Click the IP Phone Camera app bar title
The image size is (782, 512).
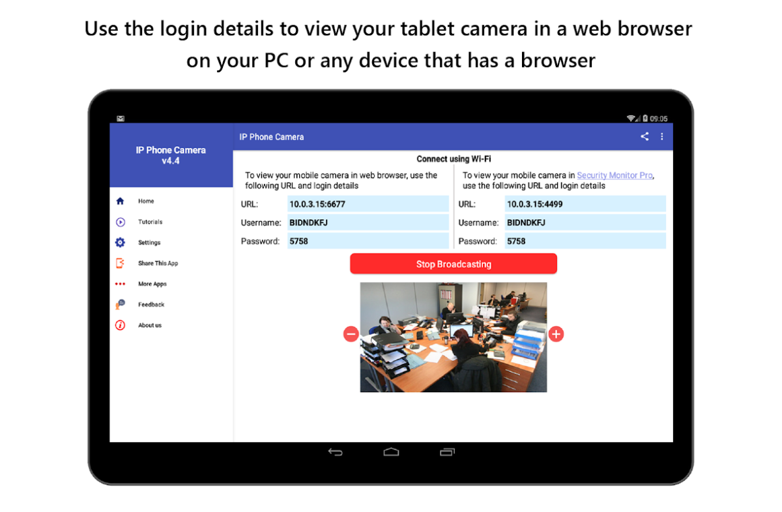coord(272,137)
